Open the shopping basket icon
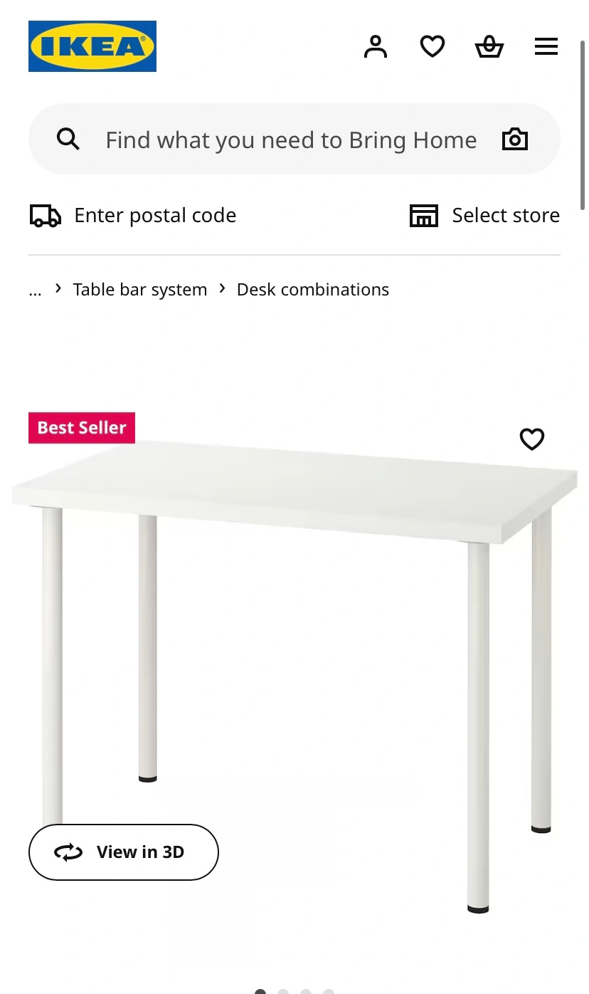This screenshot has height=994, width=589. [489, 47]
